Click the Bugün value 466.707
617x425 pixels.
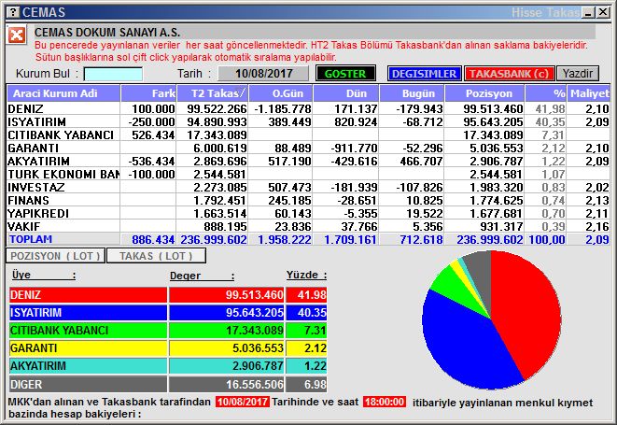[x=421, y=161]
